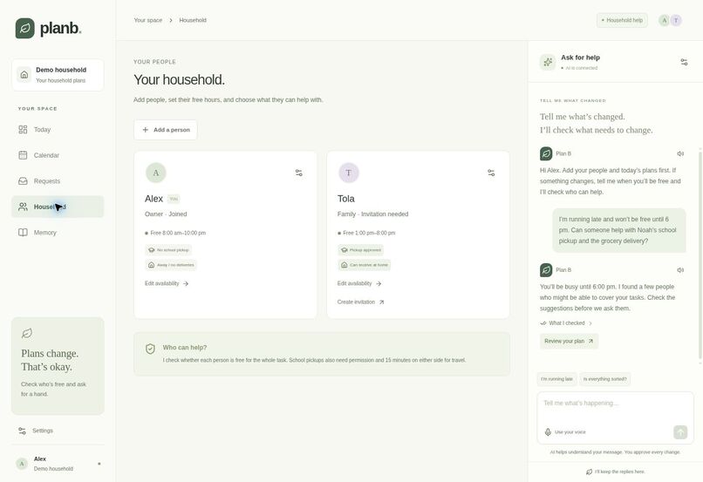Expand What I checked details

tap(566, 323)
